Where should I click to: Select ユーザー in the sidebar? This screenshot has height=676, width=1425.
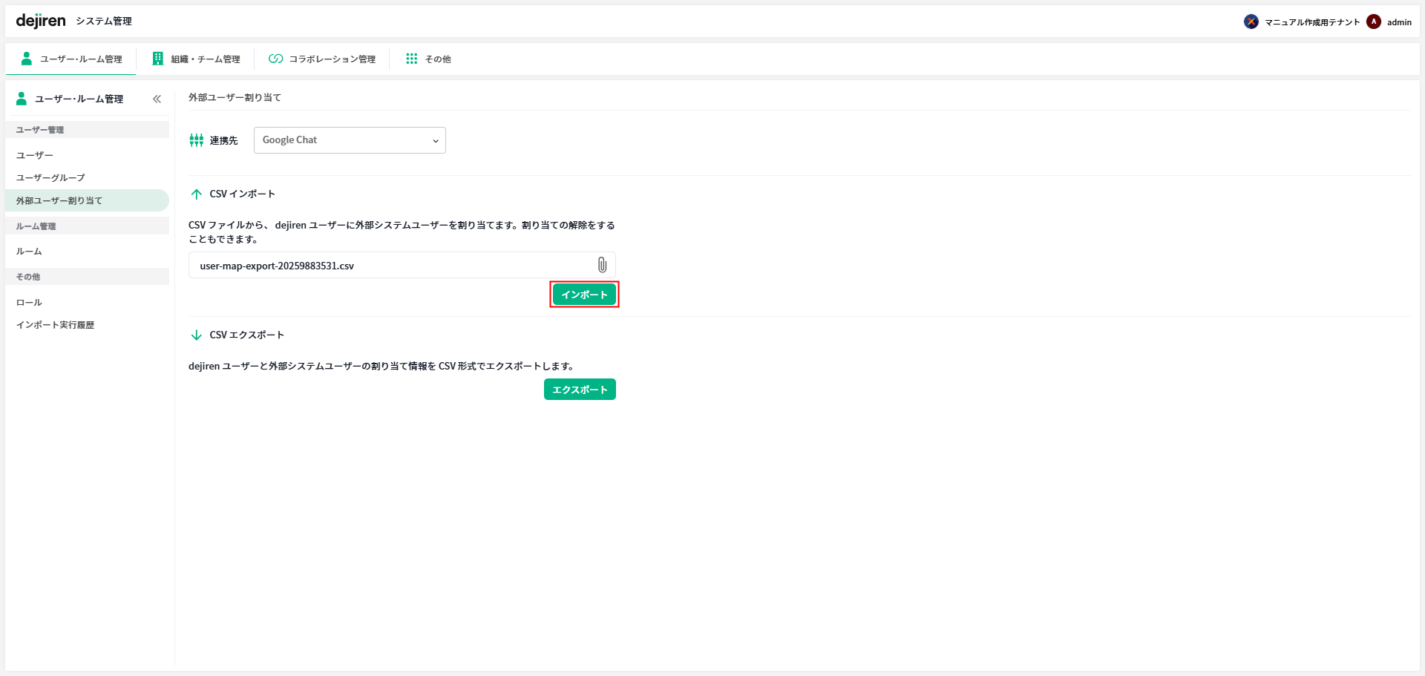(x=35, y=156)
